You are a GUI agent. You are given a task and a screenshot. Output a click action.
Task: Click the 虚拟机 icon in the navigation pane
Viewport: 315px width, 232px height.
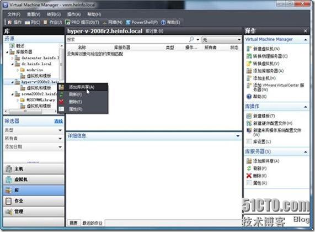click(9, 180)
